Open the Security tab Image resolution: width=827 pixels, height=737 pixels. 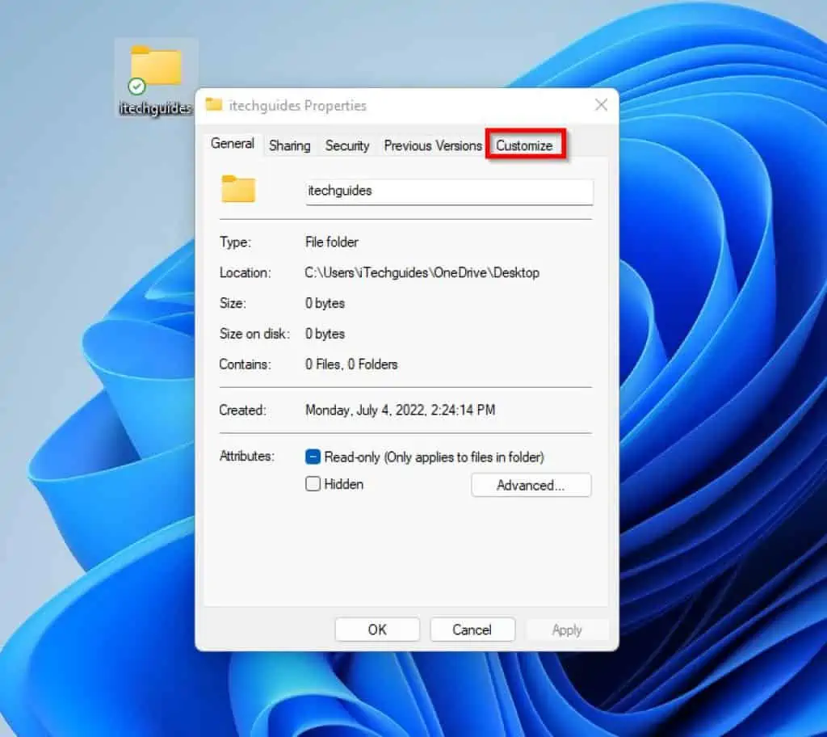(x=347, y=146)
